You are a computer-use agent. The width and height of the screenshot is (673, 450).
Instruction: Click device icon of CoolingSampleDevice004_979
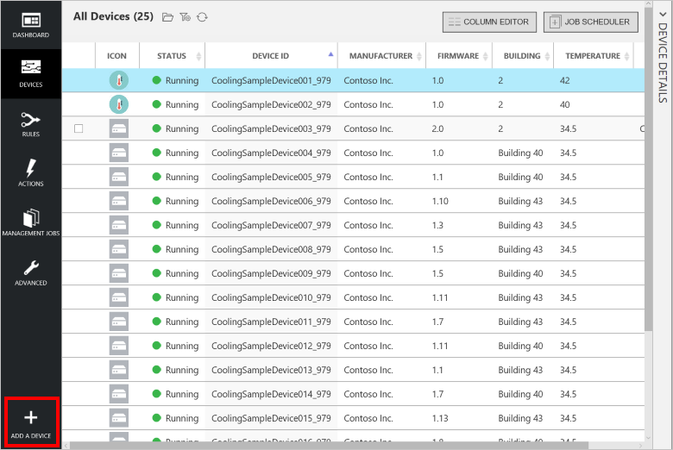pos(119,153)
